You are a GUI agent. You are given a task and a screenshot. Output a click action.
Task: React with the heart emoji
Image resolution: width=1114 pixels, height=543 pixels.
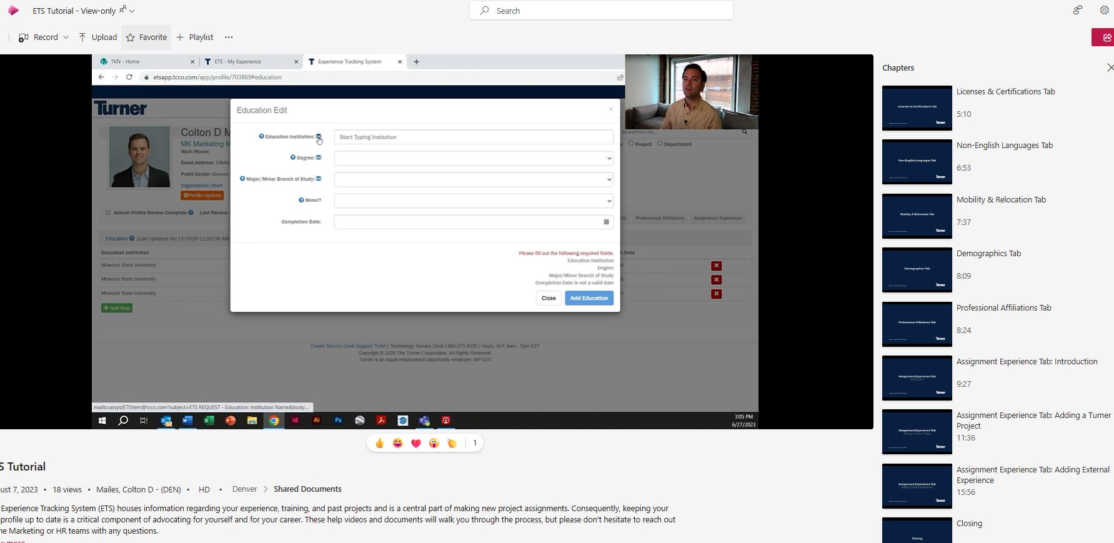(416, 444)
